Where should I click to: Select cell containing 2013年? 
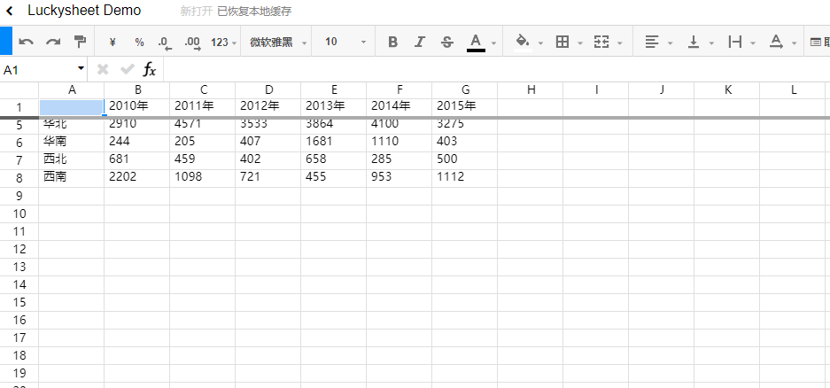point(333,107)
